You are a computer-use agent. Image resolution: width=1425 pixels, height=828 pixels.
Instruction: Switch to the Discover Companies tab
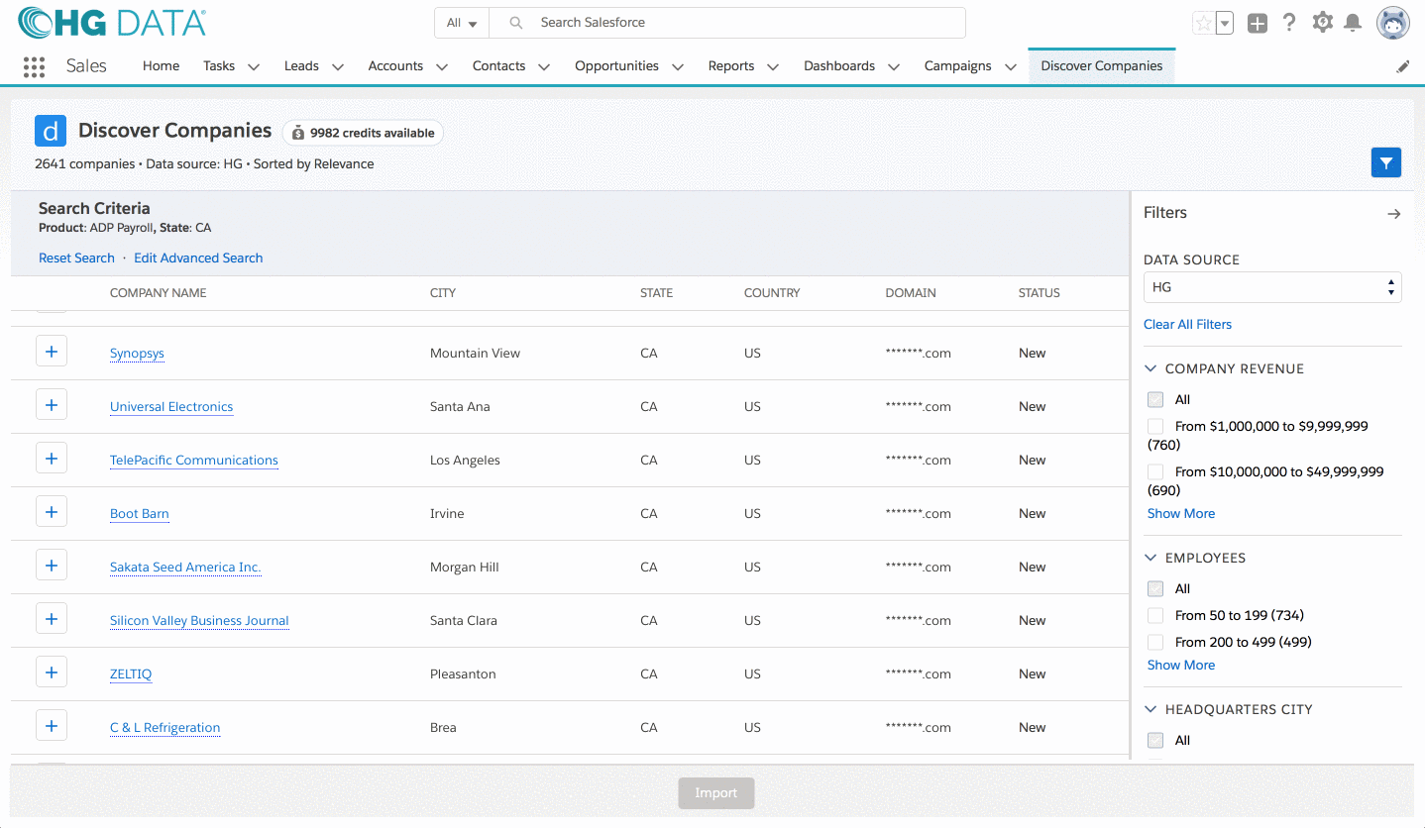click(x=1101, y=66)
